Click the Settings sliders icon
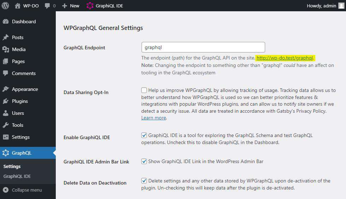This screenshot has height=199, width=346. click(x=6, y=137)
